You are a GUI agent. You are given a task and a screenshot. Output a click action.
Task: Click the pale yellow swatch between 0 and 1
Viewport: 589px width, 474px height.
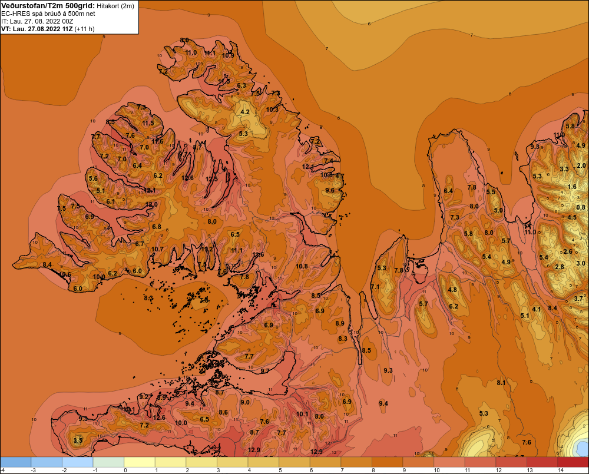140,462
